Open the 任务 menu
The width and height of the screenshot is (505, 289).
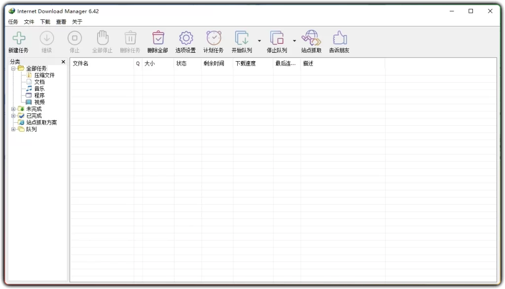click(13, 22)
